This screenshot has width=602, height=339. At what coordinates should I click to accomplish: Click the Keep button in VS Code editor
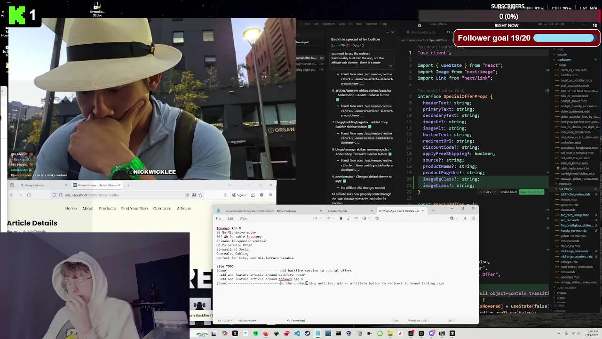531,192
